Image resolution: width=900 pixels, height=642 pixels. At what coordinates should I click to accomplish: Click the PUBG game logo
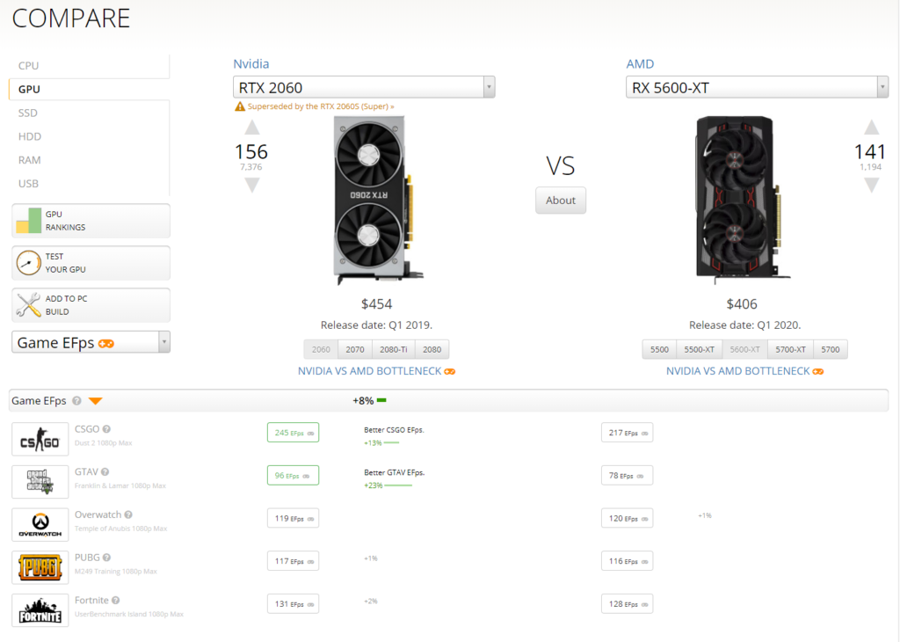point(40,567)
